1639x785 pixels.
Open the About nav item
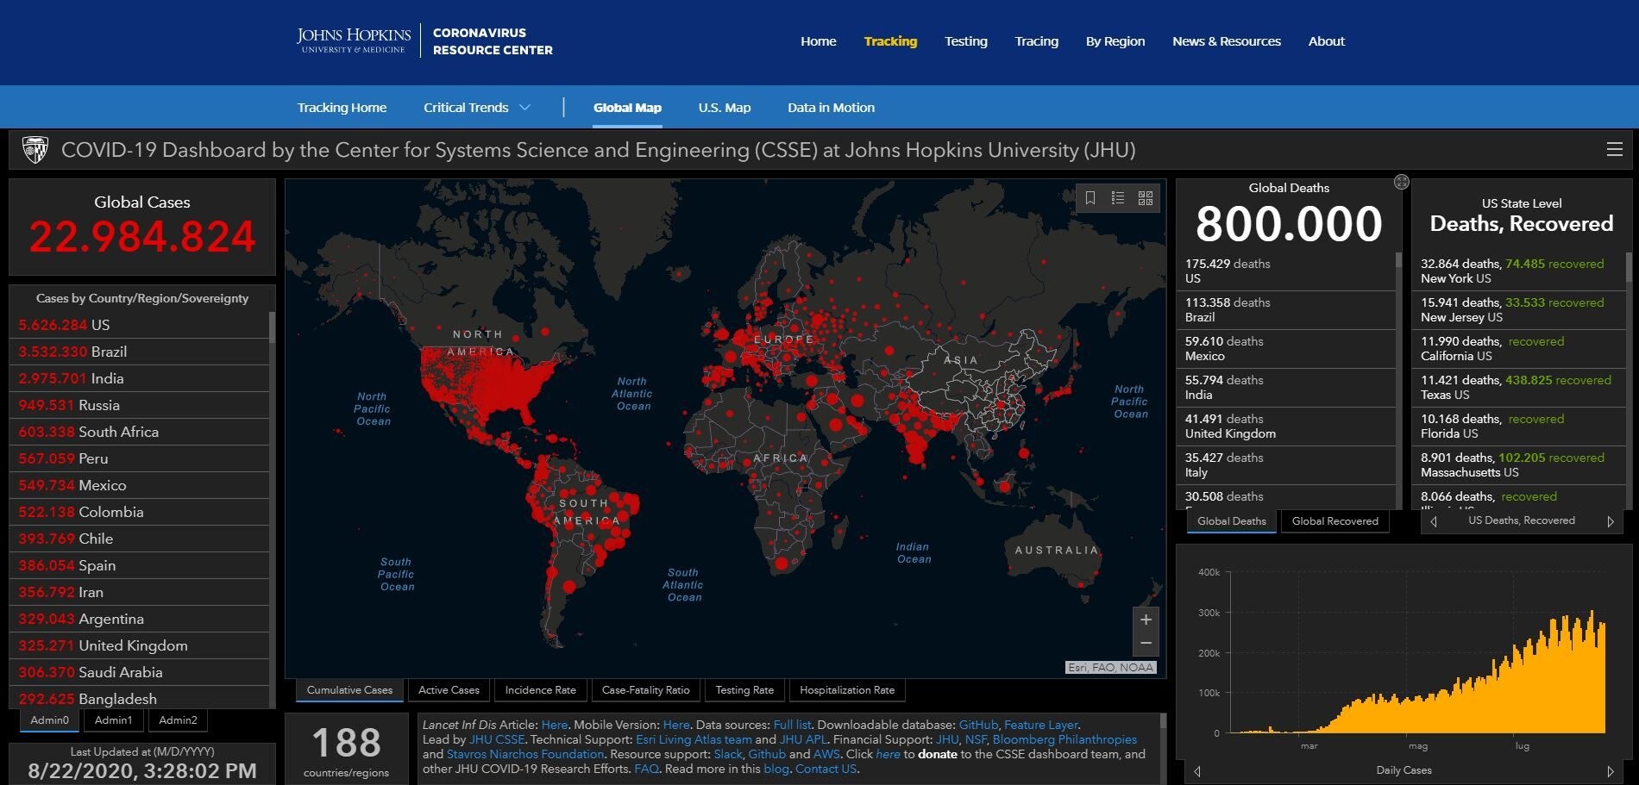click(x=1327, y=41)
